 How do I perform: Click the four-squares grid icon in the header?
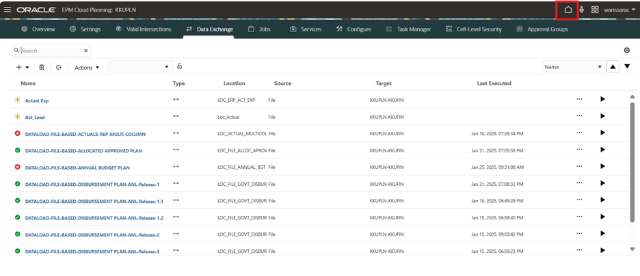pyautogui.click(x=595, y=10)
